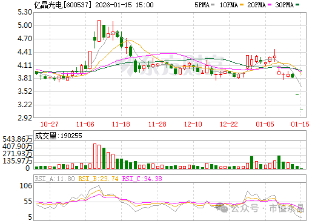Click the 2.92 price axis label
Screen dimensions: 315x221
tap(25, 118)
